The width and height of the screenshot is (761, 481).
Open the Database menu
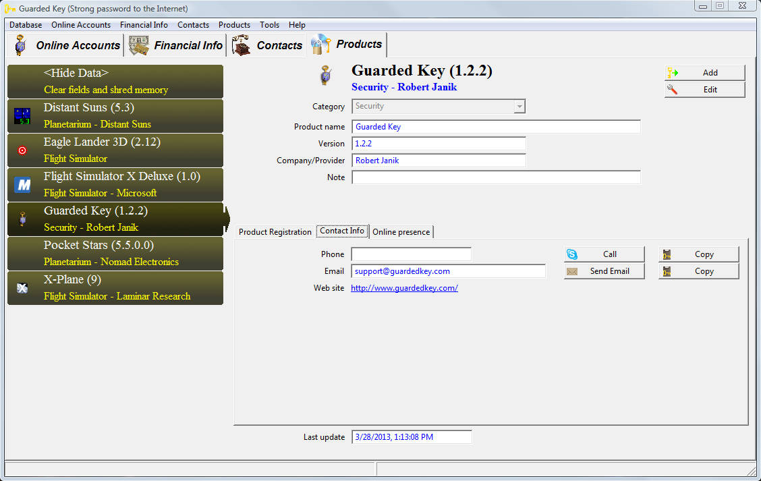[x=26, y=25]
